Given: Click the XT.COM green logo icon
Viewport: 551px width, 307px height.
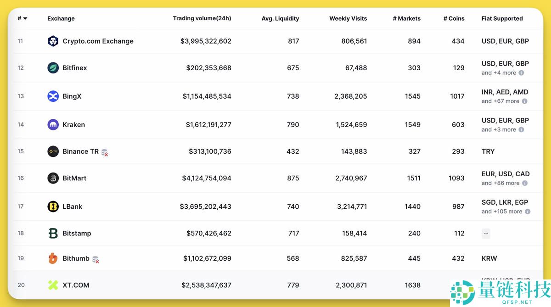Looking at the screenshot, I should 53,285.
